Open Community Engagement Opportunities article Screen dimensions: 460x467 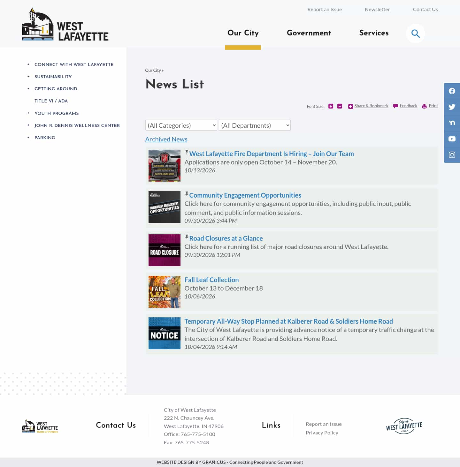coord(245,195)
